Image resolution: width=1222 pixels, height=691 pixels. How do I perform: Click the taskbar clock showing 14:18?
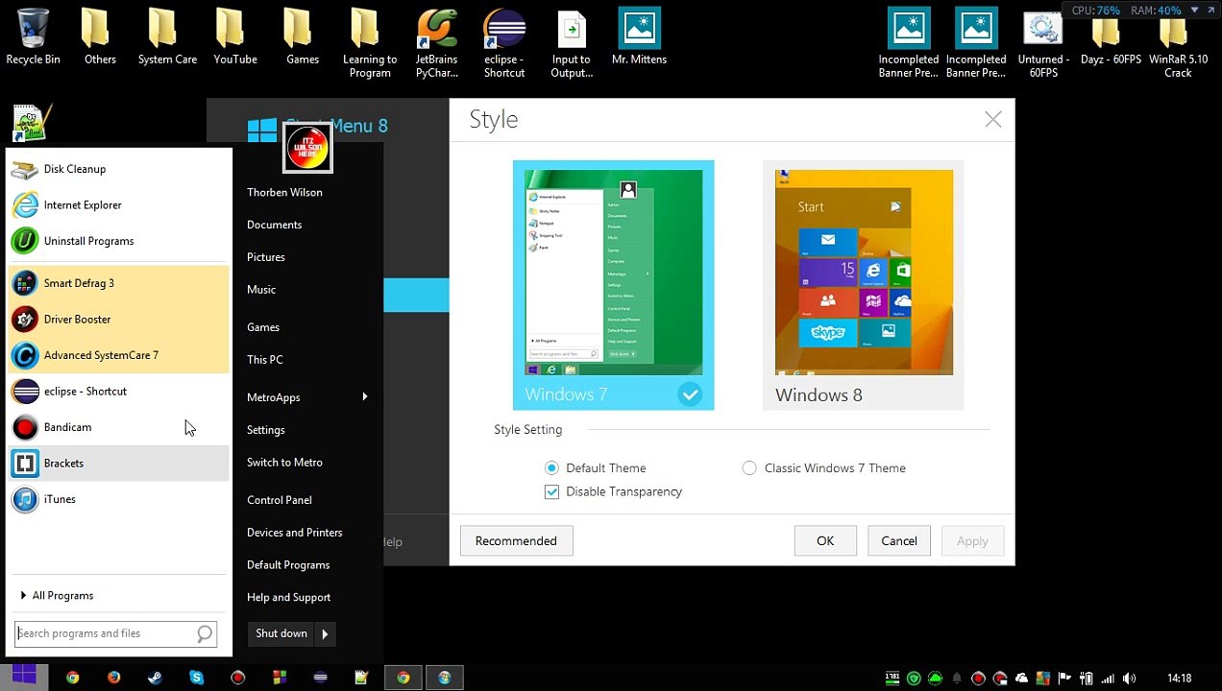(x=1179, y=679)
